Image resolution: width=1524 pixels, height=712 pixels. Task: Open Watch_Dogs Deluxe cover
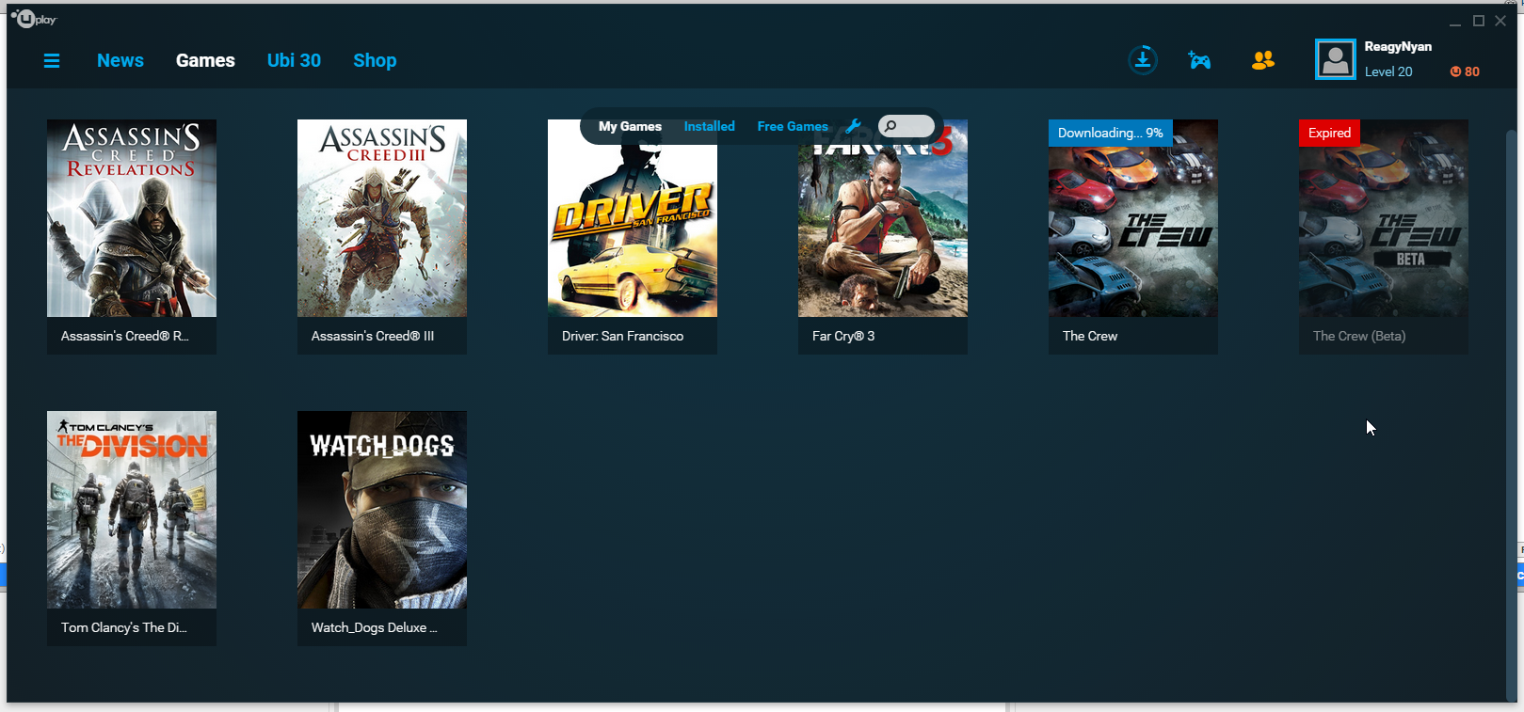coord(382,510)
